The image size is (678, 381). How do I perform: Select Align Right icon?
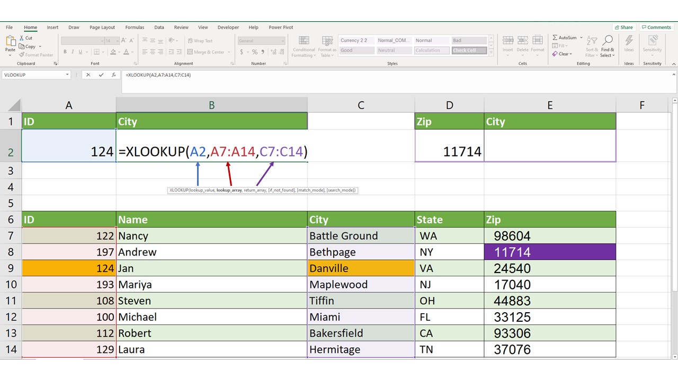[x=160, y=52]
